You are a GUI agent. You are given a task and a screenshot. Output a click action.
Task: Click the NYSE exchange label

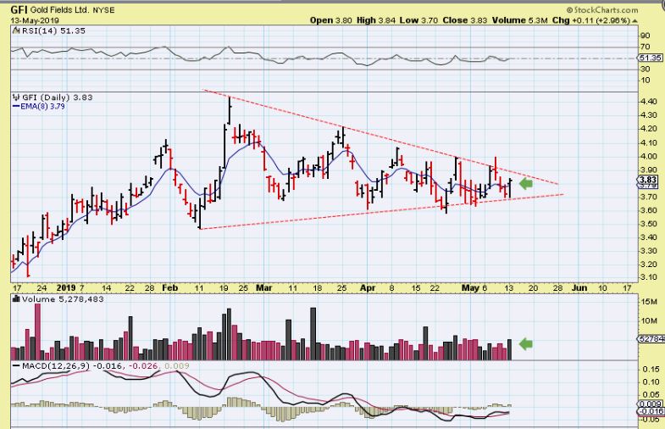(x=103, y=10)
